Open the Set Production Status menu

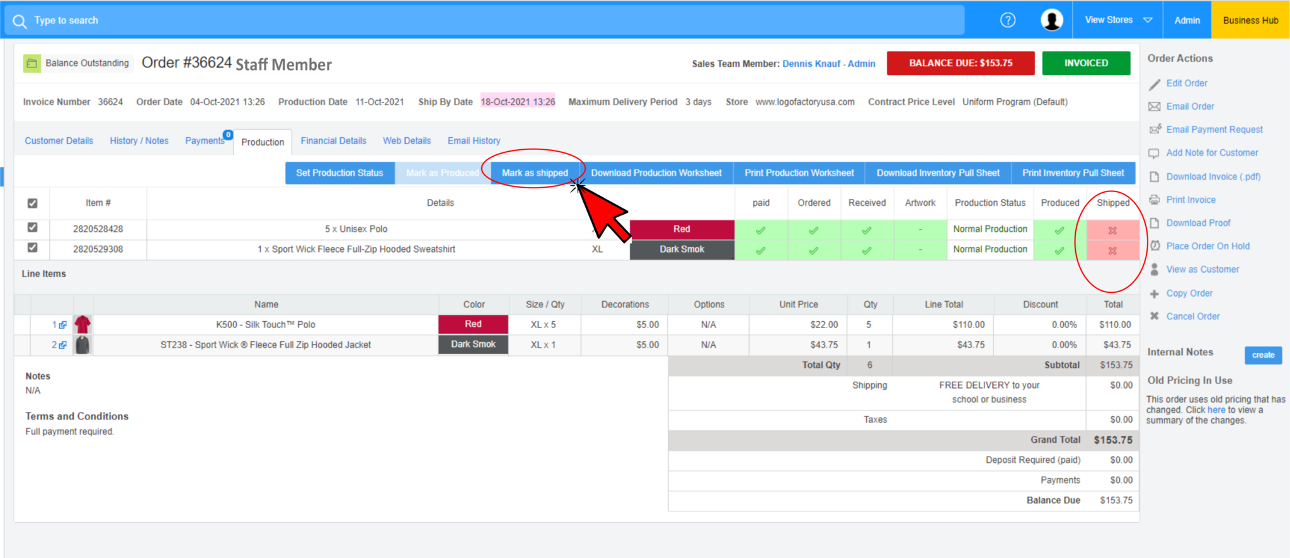point(340,173)
